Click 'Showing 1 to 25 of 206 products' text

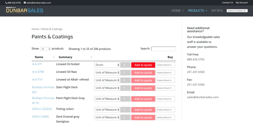click(x=89, y=49)
